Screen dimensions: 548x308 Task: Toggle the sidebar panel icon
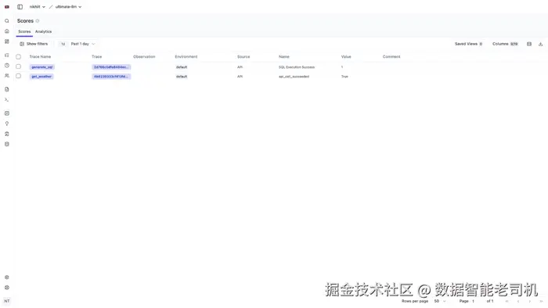pos(20,6)
